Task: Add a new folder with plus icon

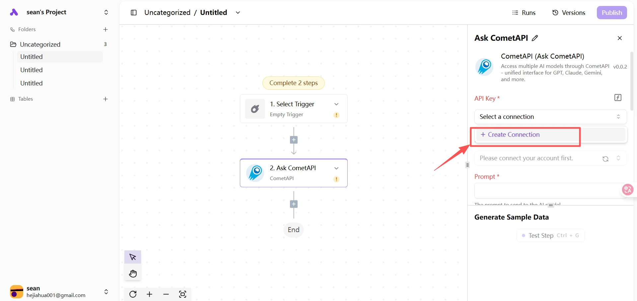Action: 106,29
